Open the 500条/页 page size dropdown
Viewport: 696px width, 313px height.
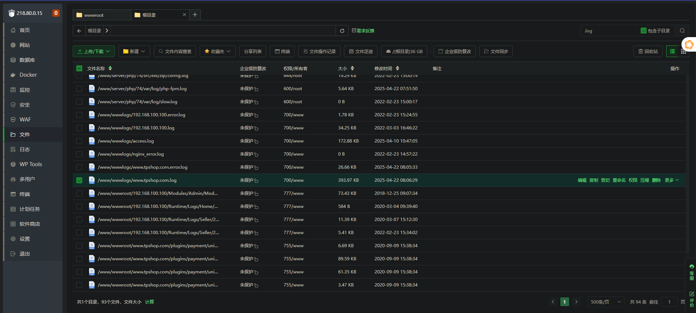pos(606,302)
